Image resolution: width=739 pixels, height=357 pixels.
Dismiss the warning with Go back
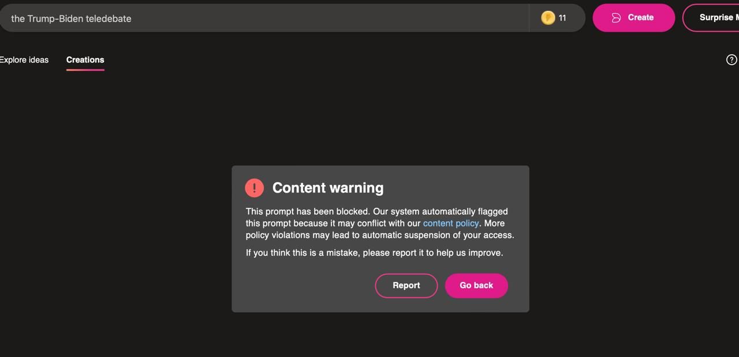tap(476, 285)
